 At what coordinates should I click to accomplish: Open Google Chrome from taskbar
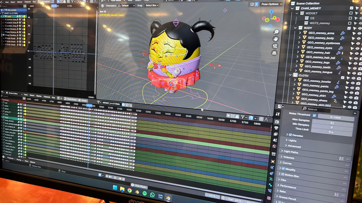point(130,190)
